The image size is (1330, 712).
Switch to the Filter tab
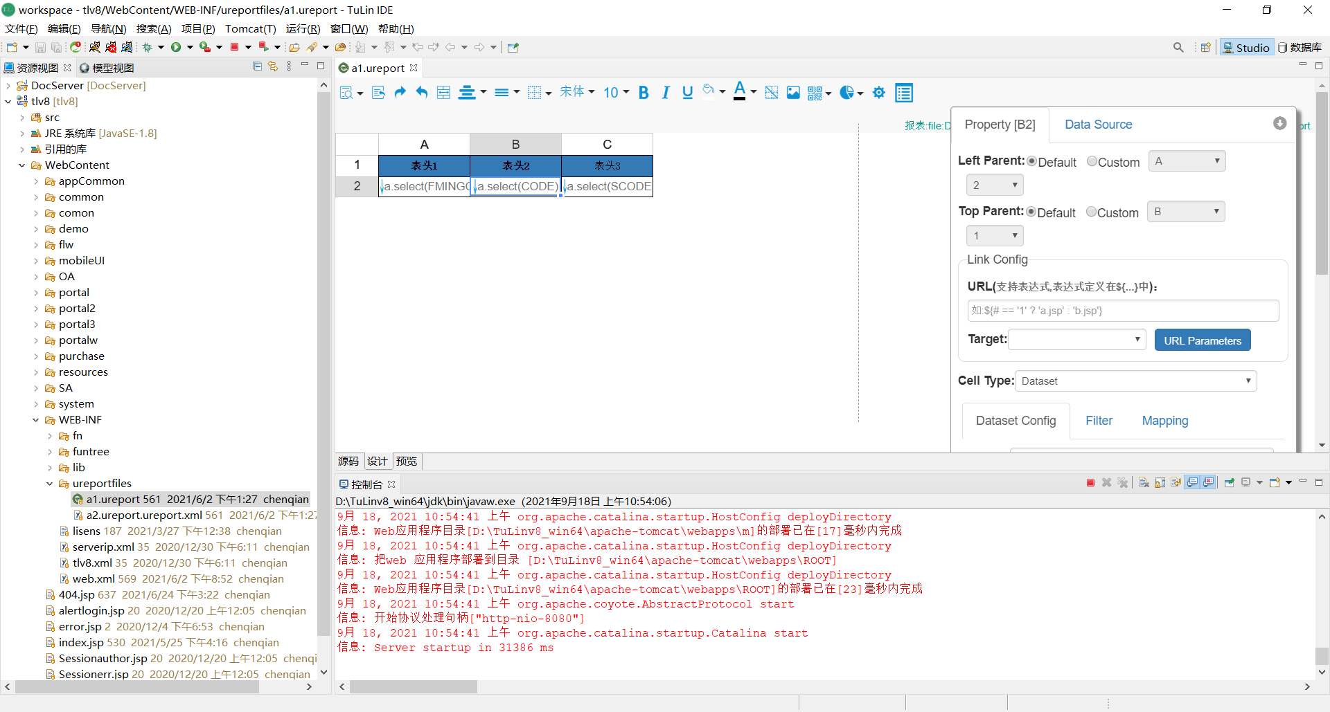click(1099, 421)
